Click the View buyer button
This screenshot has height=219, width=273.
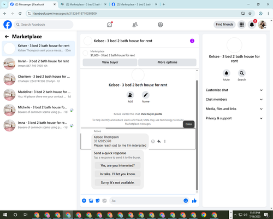click(110, 62)
